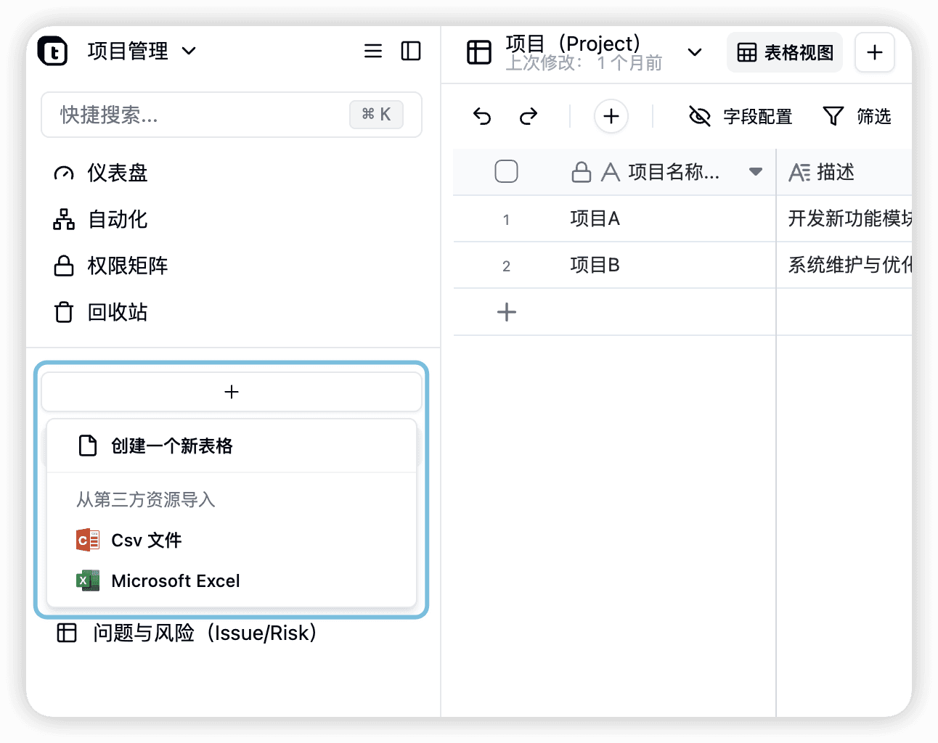Open the 项目名称 column dropdown arrow
938x743 pixels.
pyautogui.click(x=756, y=172)
